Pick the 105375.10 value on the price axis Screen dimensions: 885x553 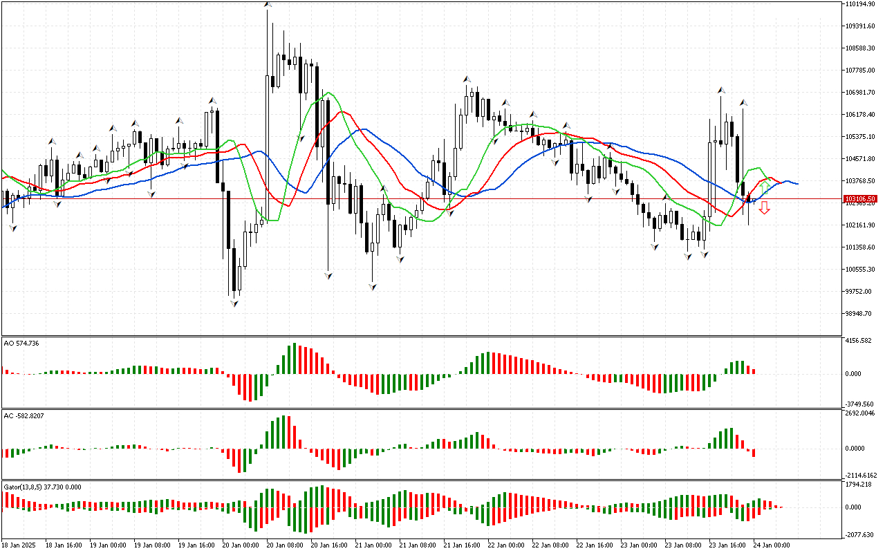coord(860,137)
